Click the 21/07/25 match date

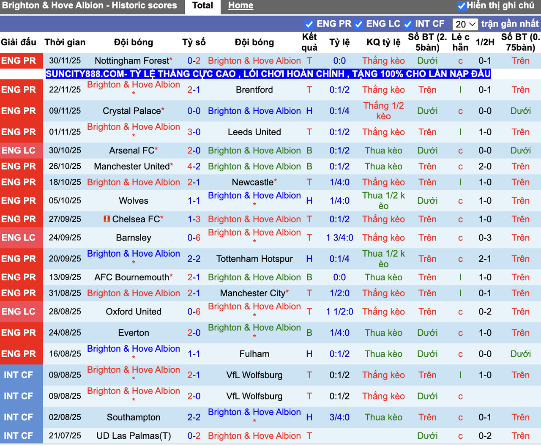(65, 436)
